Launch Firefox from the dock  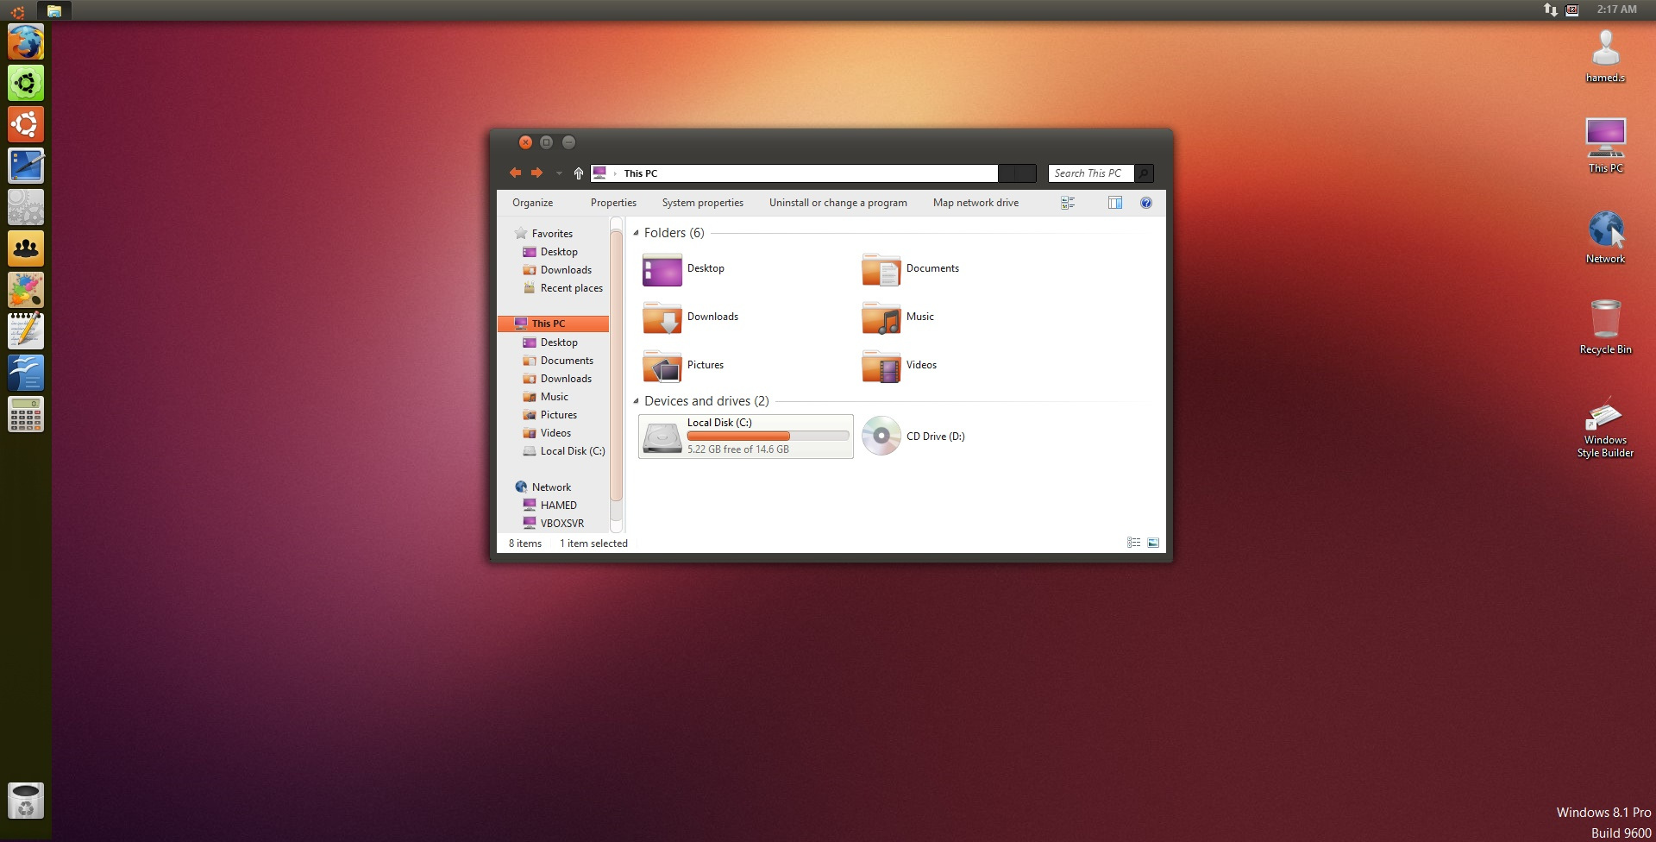coord(26,42)
